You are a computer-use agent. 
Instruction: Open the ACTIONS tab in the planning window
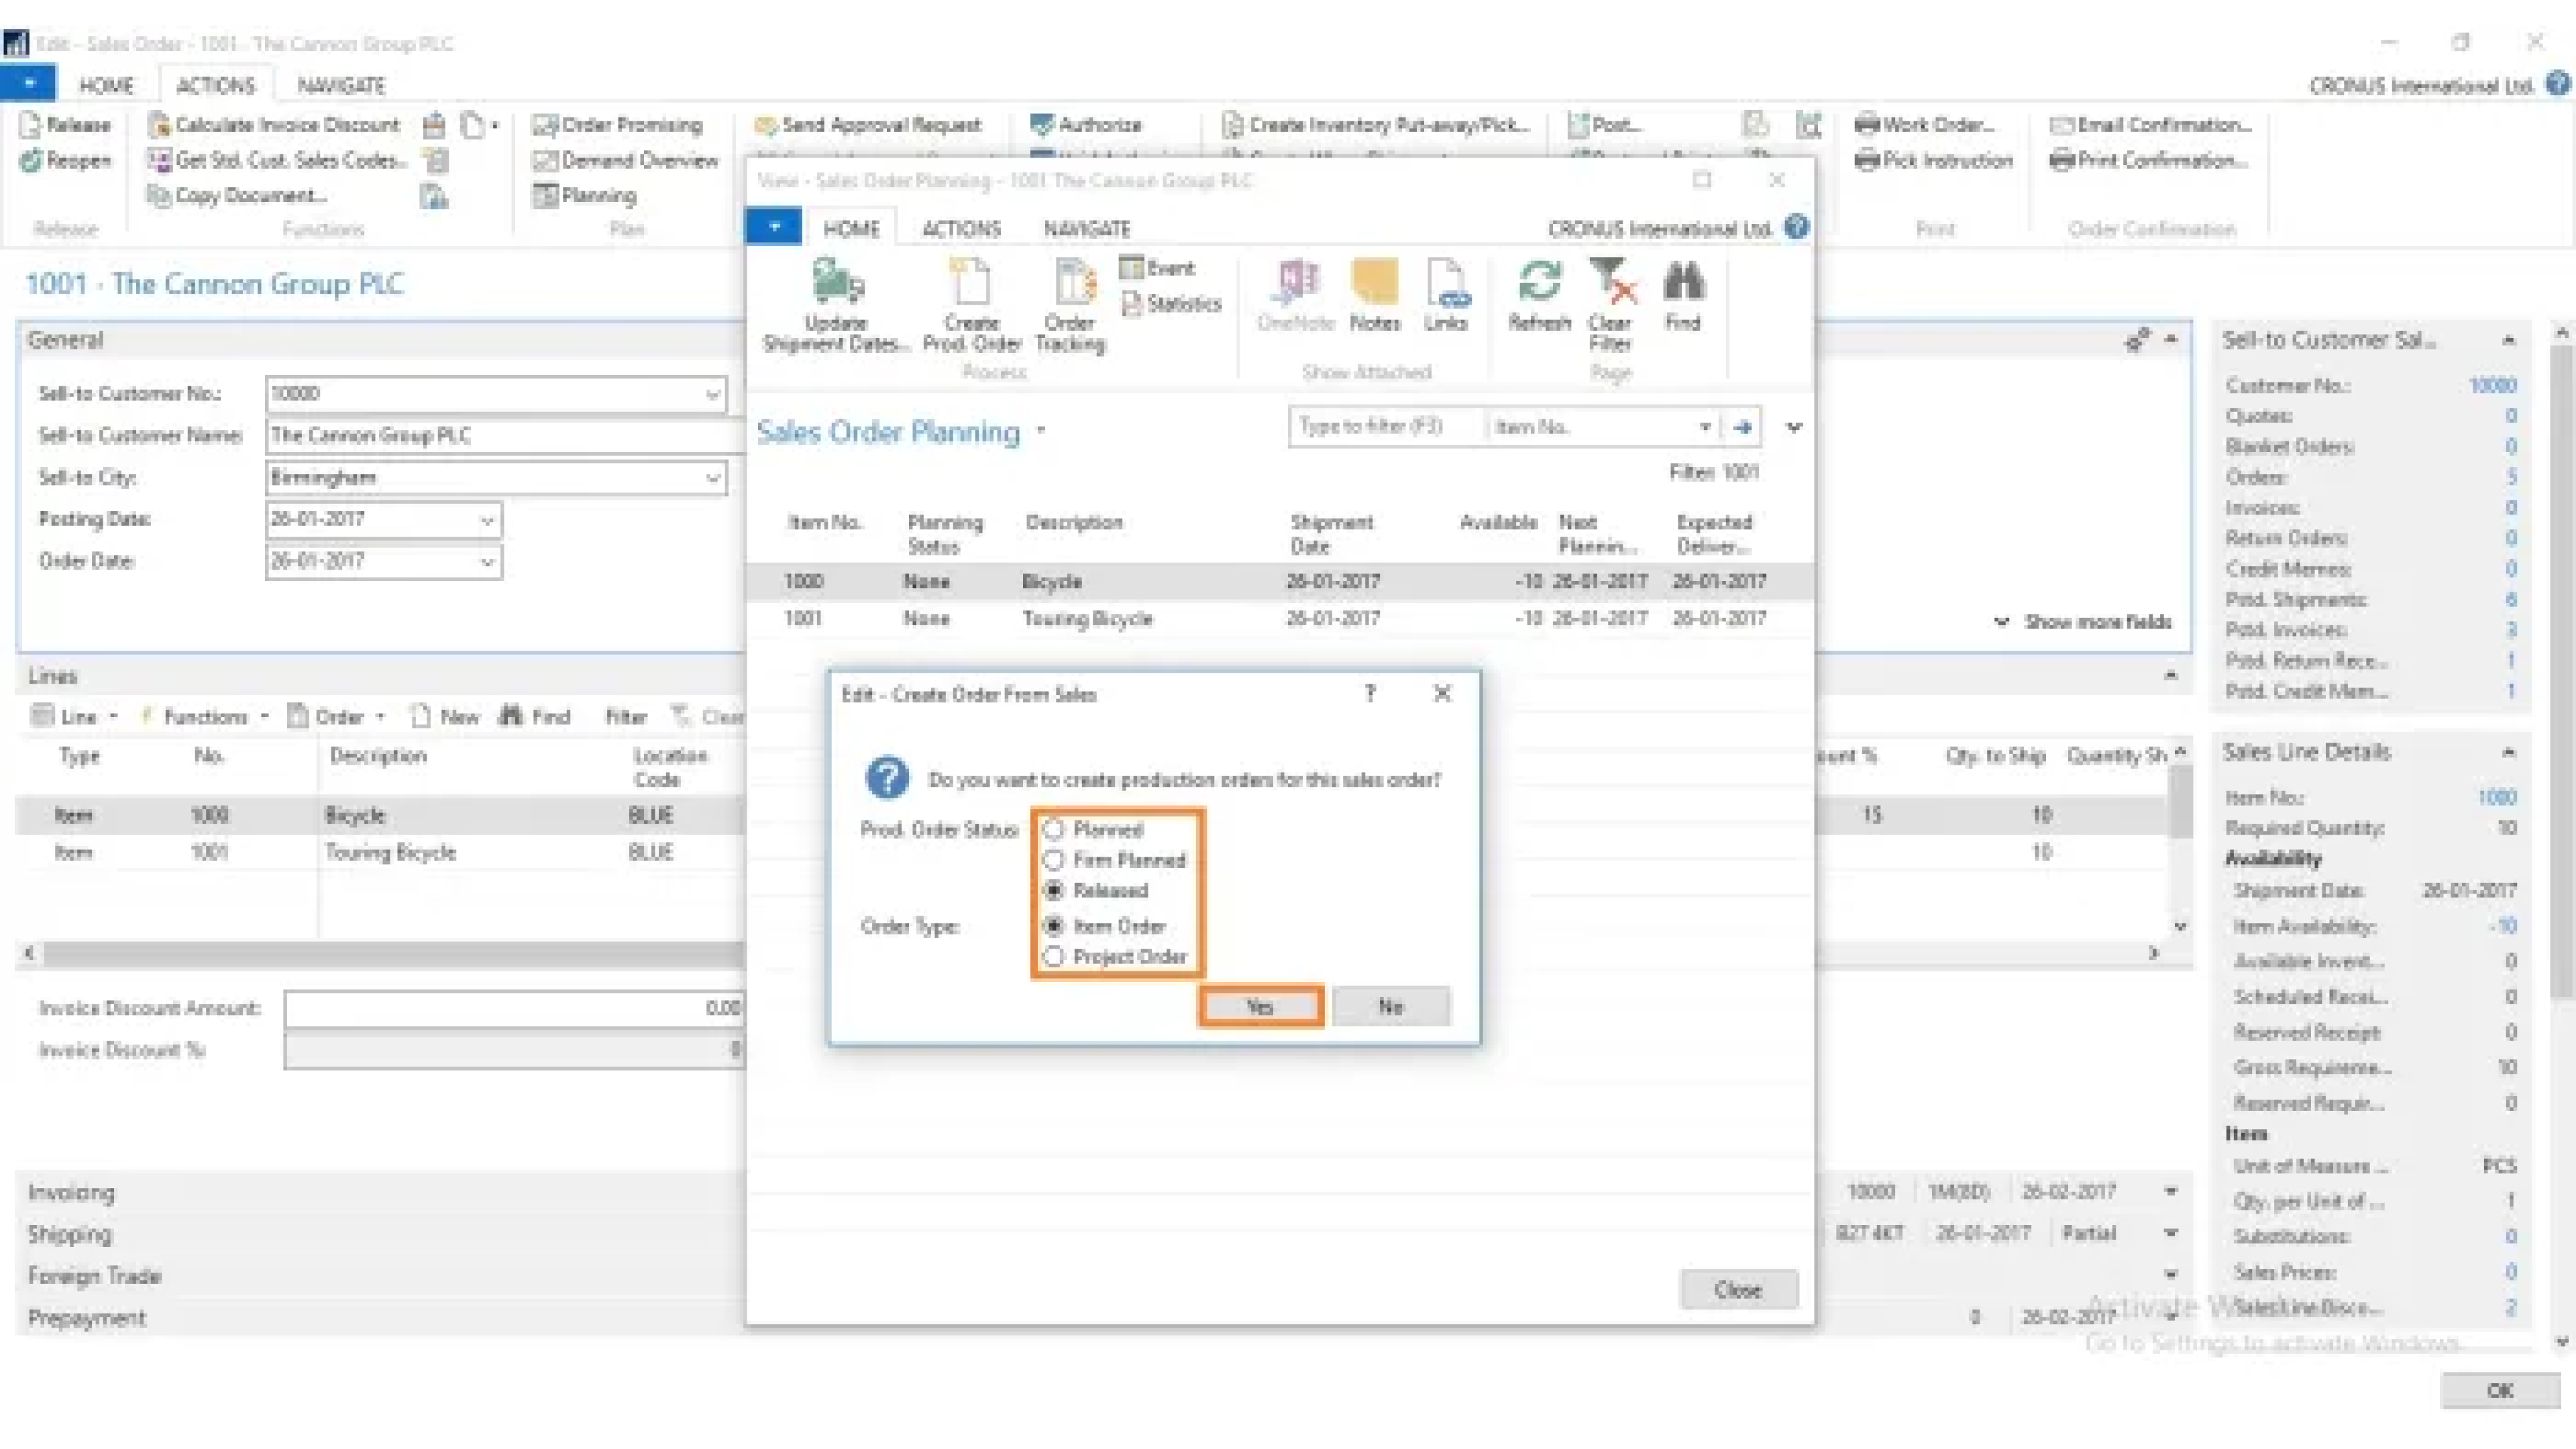pyautogui.click(x=961, y=229)
